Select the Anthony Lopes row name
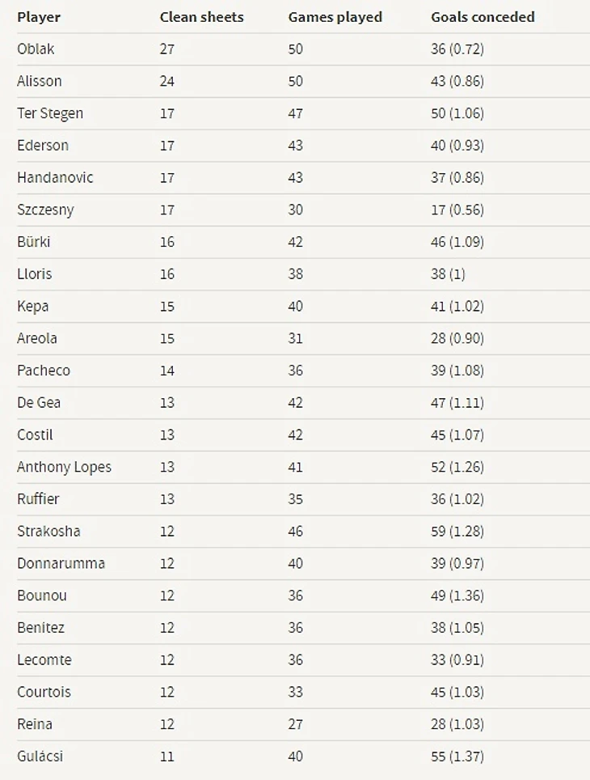 point(64,467)
